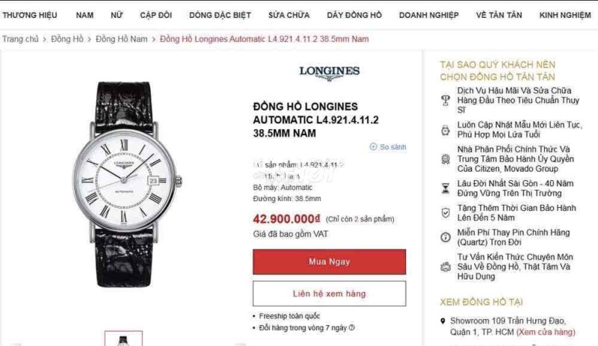The height and width of the screenshot is (346, 598).
Task: Click the Liên hệ xem hàng button
Action: click(329, 294)
